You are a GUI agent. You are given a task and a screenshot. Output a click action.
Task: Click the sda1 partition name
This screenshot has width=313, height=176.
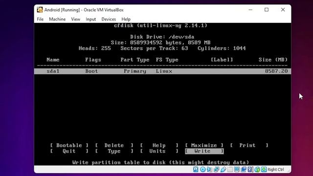tap(53, 71)
